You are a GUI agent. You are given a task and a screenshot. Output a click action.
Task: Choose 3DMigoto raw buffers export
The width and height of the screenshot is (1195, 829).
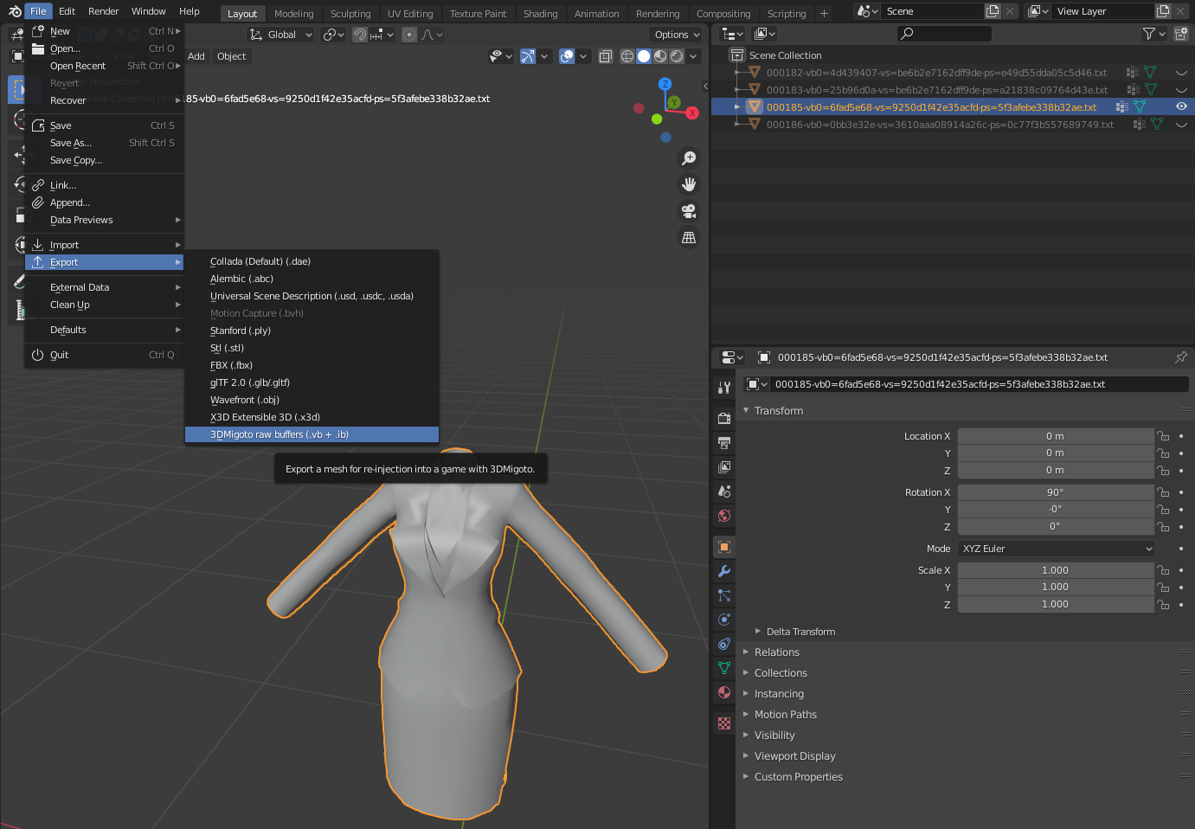[x=312, y=434]
